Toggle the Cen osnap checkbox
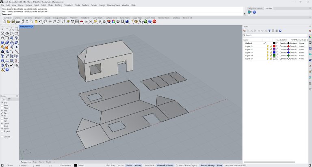Viewport: 312px width, 167px height. point(2,113)
